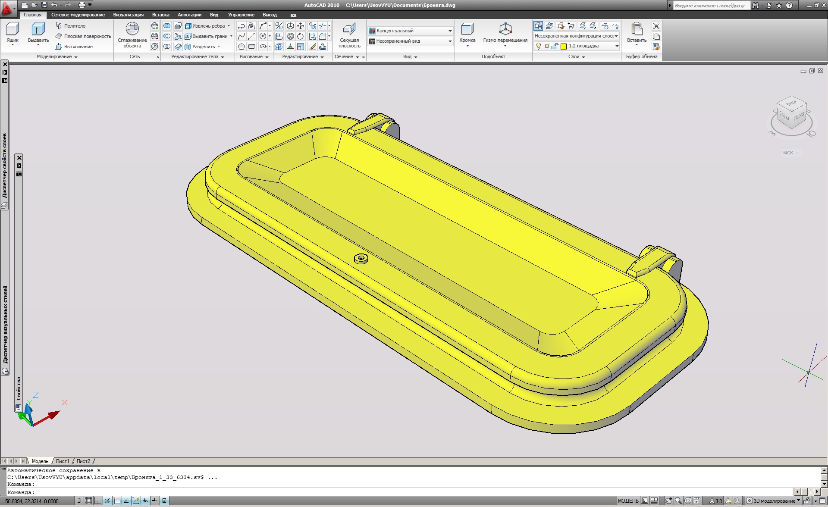Toggle Grid display in status bar

88,501
